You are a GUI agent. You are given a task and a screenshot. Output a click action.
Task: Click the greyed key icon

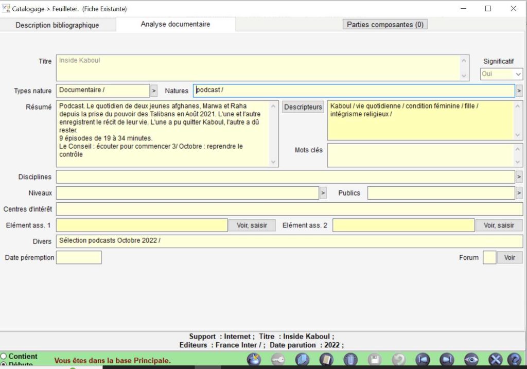pos(278,360)
